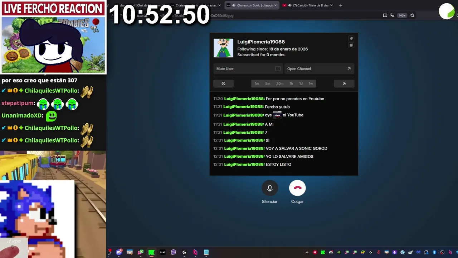Open the green Kick app in taskbar
This screenshot has height=258, width=458.
151,252
